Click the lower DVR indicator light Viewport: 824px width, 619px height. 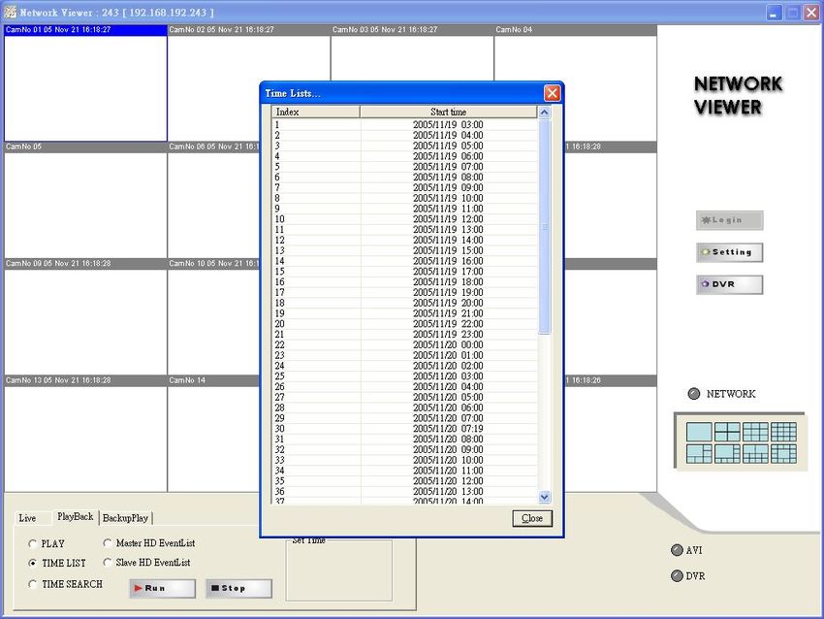677,575
